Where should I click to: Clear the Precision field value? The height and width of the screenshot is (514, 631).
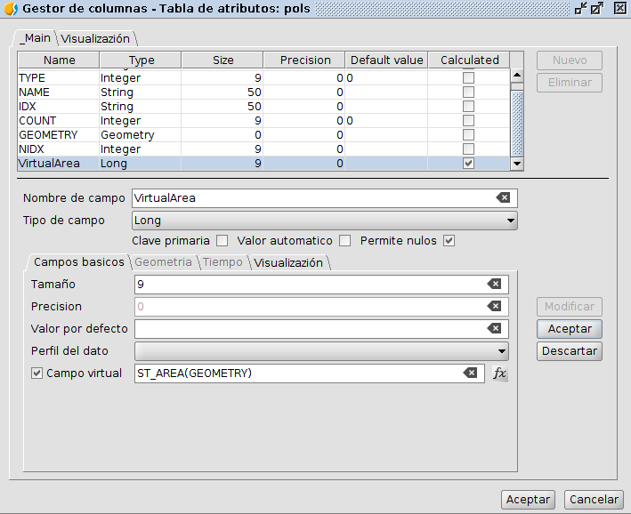[x=494, y=306]
